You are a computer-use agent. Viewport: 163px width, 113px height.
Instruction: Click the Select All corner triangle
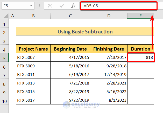point(4,16)
